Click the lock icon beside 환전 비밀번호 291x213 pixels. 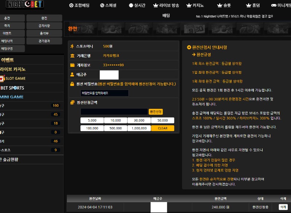(x=72, y=84)
